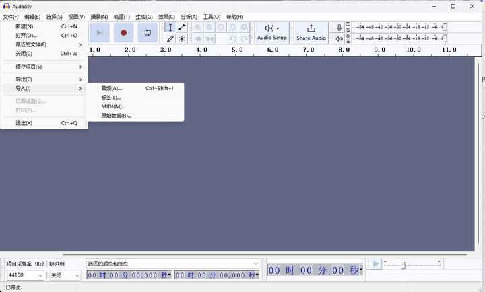
Task: Click the microphone record meter icon
Action: [x=339, y=27]
